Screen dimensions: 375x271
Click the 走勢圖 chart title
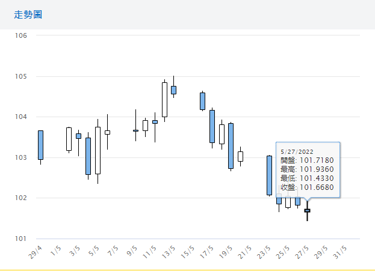28,14
